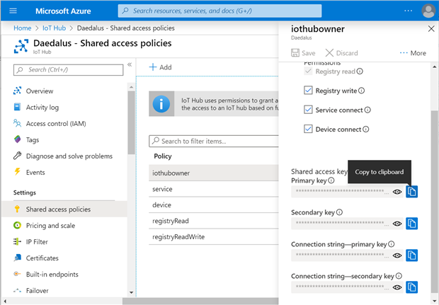Click the sidebar scroll down arrow
Image resolution: width=439 pixels, height=305 pixels.
tap(131, 293)
